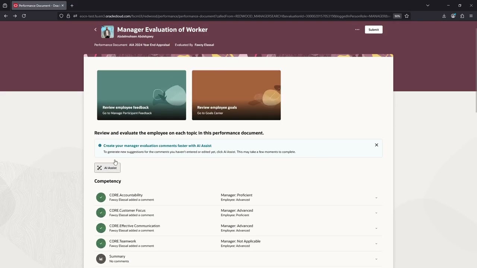Click the back arrow beside employee photo
477x268 pixels.
pos(95,30)
